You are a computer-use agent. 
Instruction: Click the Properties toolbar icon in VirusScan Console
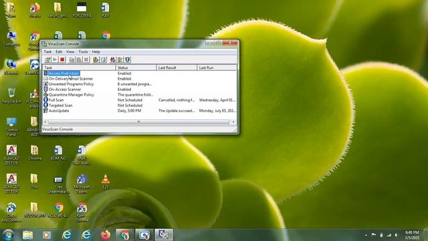[x=47, y=60]
